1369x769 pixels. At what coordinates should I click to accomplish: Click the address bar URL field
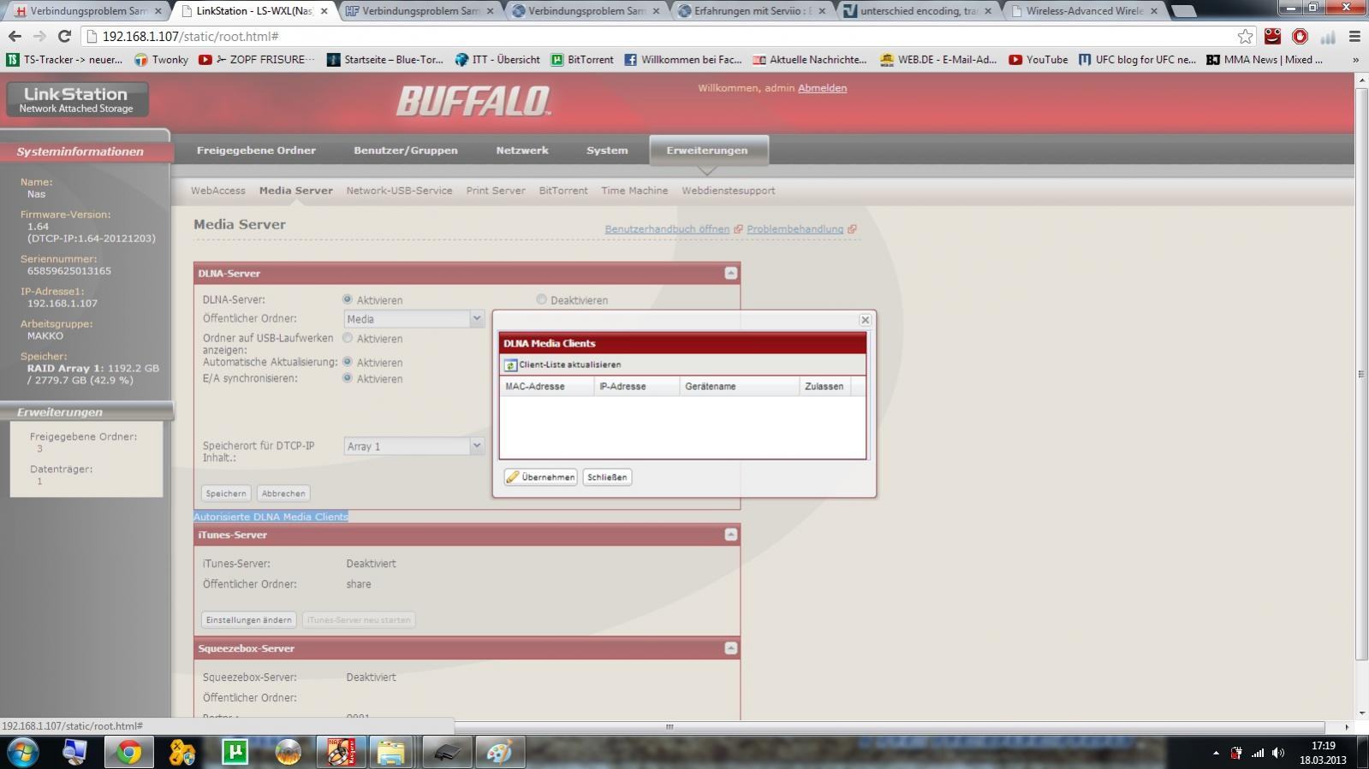click(x=659, y=37)
